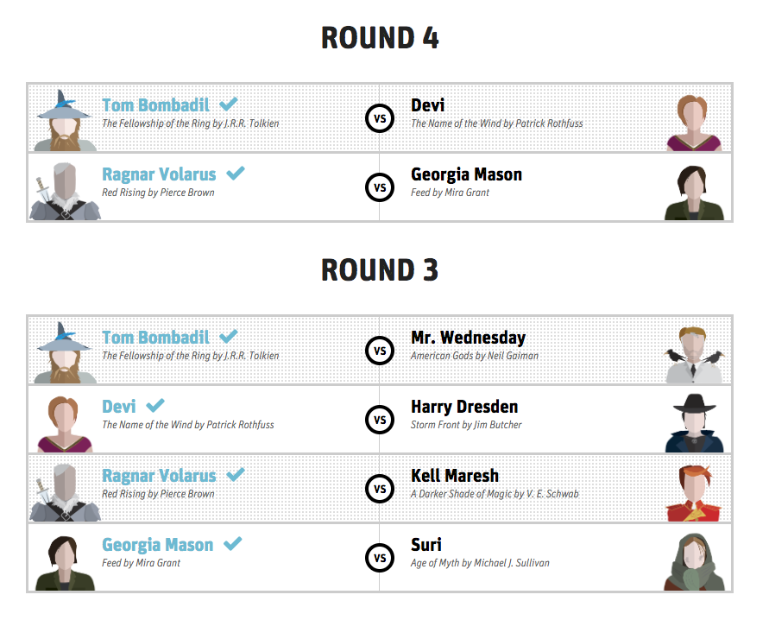The width and height of the screenshot is (769, 620).
Task: Click the VS badge in the Georgia Mason vs Suri row
Action: pyautogui.click(x=380, y=558)
